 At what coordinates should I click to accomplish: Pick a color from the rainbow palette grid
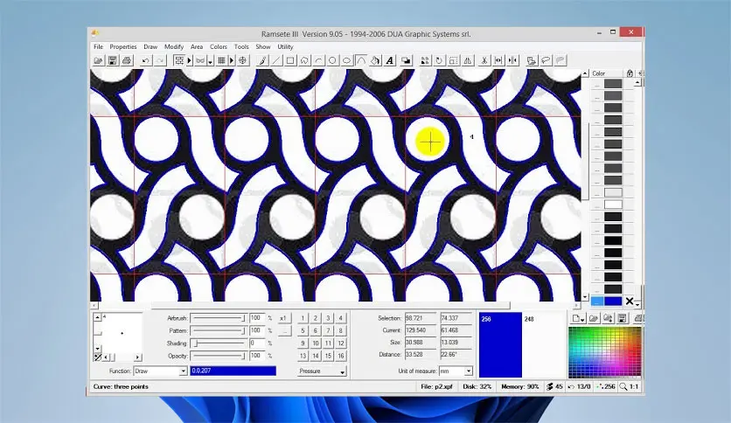[x=605, y=352]
